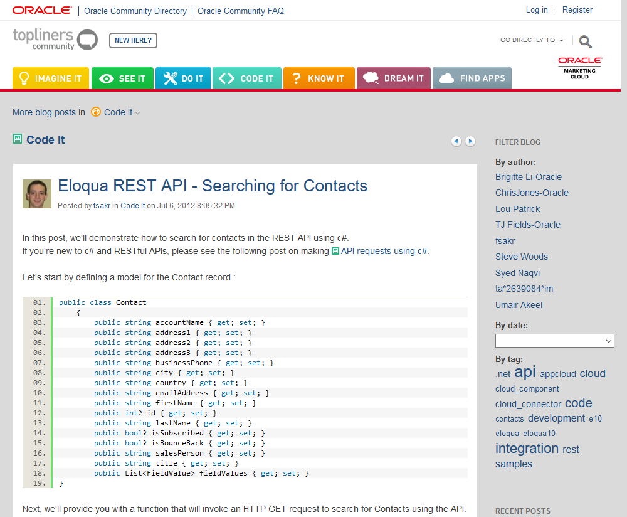This screenshot has width=627, height=517.
Task: Select the development tag
Action: pyautogui.click(x=556, y=418)
